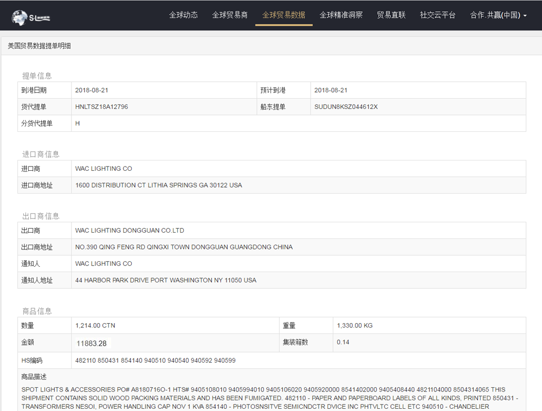This screenshot has width=542, height=411.
Task: Click the 进口商信息 section heading
Action: coord(41,154)
